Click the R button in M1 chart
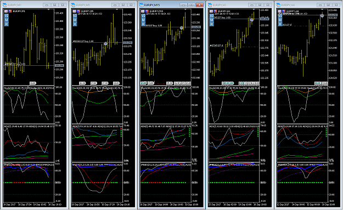The width and height of the screenshot is (343, 210). pos(7,24)
